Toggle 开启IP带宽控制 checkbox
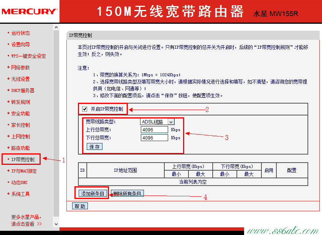 84,109
